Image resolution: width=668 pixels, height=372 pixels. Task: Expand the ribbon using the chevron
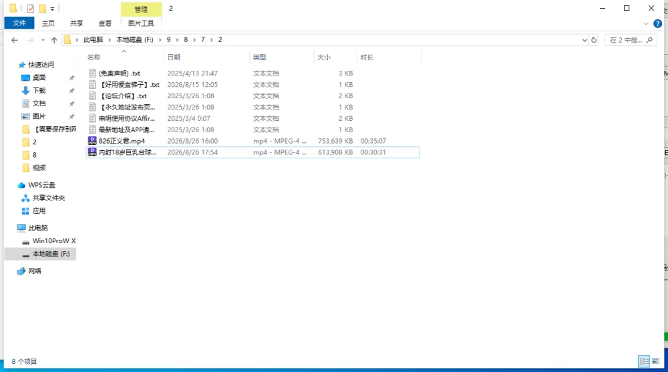[646, 23]
